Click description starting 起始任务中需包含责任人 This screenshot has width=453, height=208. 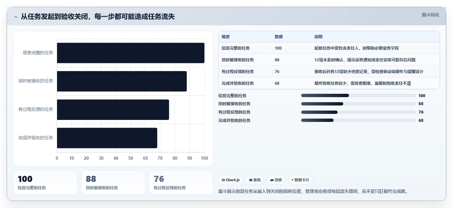click(357, 48)
